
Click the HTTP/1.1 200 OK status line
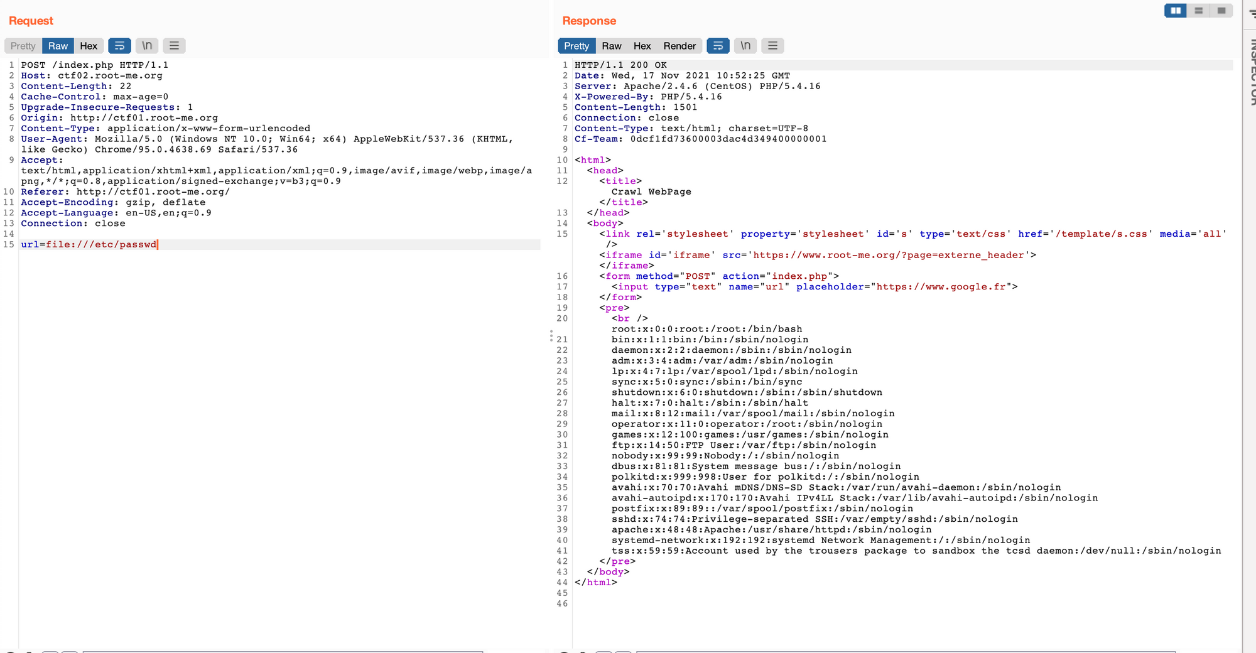click(x=620, y=65)
